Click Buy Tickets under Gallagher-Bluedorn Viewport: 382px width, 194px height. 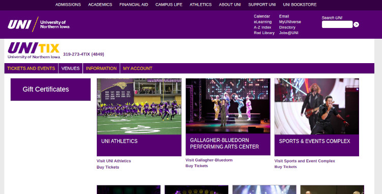pyautogui.click(x=197, y=166)
